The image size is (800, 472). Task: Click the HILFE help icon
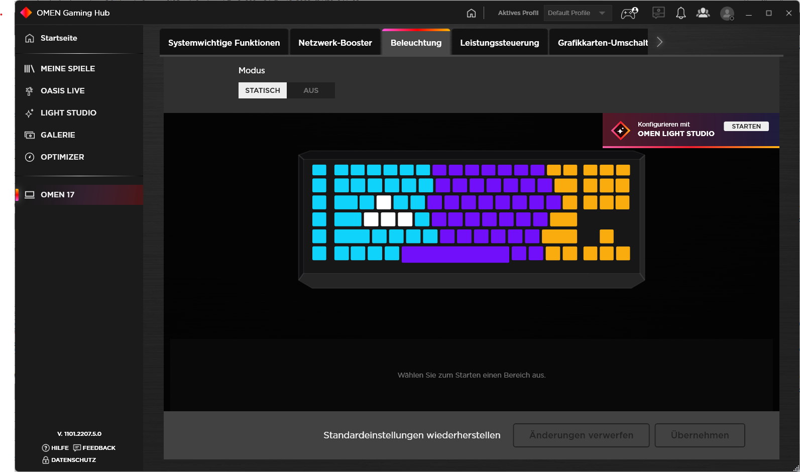tap(46, 448)
